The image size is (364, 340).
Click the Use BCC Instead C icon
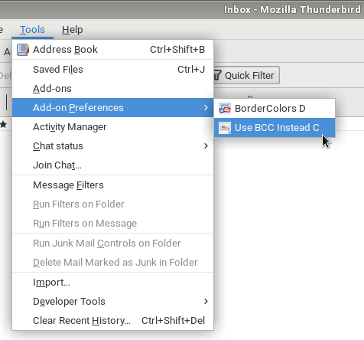tap(225, 128)
